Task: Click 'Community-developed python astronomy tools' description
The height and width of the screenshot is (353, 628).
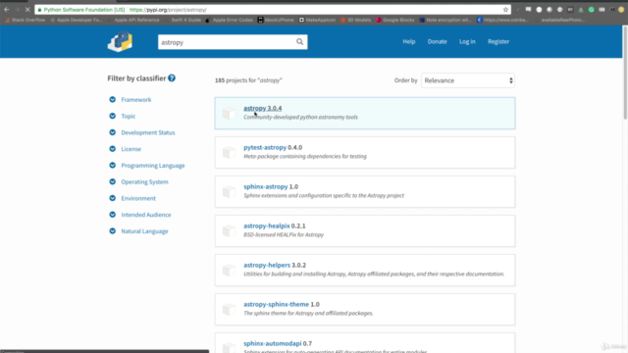Action: tap(301, 117)
